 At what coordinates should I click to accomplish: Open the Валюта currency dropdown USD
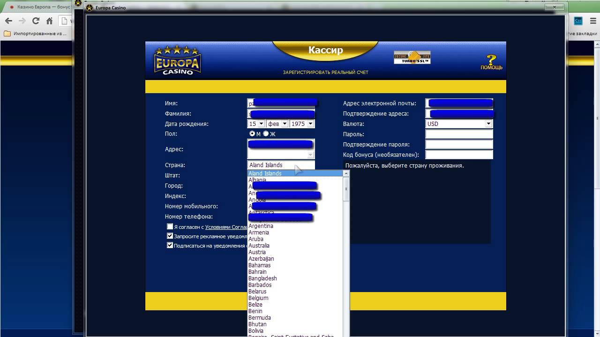(x=459, y=124)
